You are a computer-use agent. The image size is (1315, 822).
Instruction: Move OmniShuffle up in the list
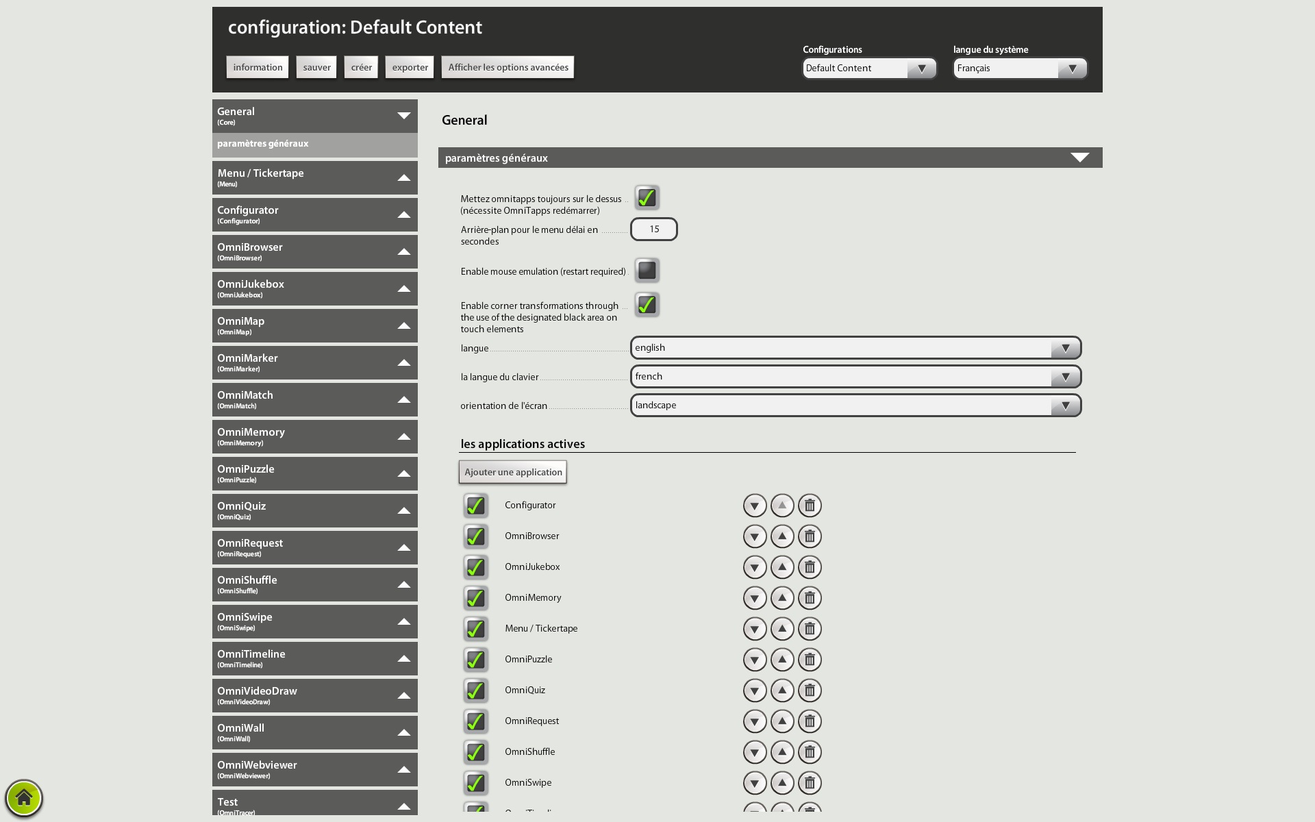pos(782,752)
